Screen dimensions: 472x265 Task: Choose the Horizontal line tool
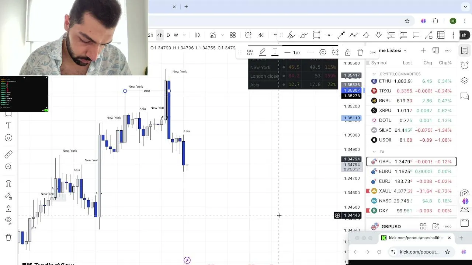tap(329, 35)
